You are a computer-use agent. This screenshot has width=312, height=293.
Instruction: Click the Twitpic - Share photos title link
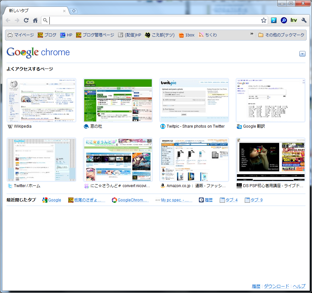point(196,126)
